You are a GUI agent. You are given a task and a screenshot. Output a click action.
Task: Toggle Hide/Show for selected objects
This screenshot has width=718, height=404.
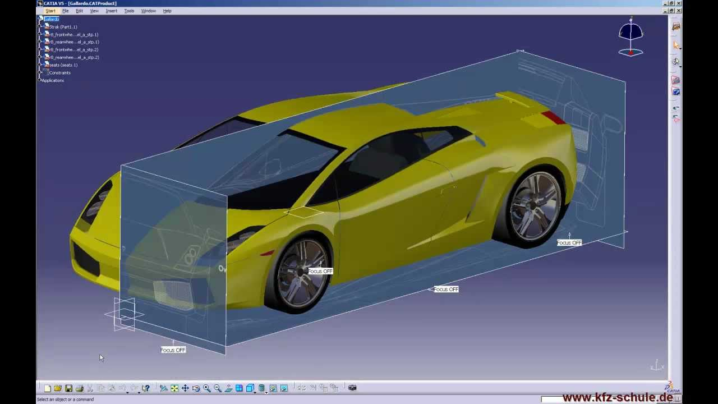[x=273, y=388]
